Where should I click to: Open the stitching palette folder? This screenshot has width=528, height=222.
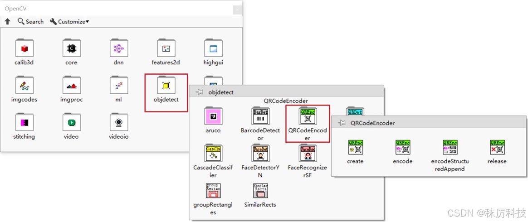24,122
